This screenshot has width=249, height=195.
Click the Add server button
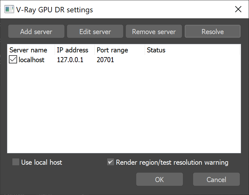pos(36,31)
